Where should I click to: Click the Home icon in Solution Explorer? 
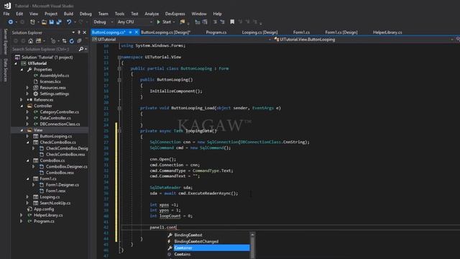pyautogui.click(x=30, y=41)
